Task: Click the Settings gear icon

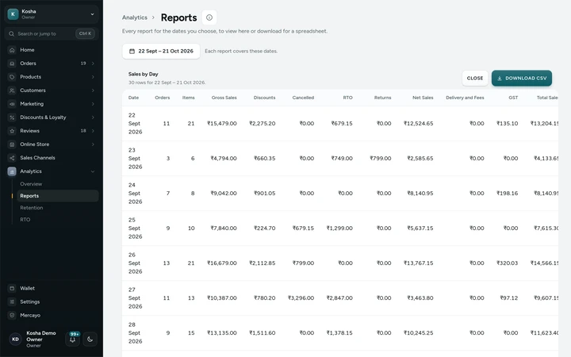Action: click(12, 301)
